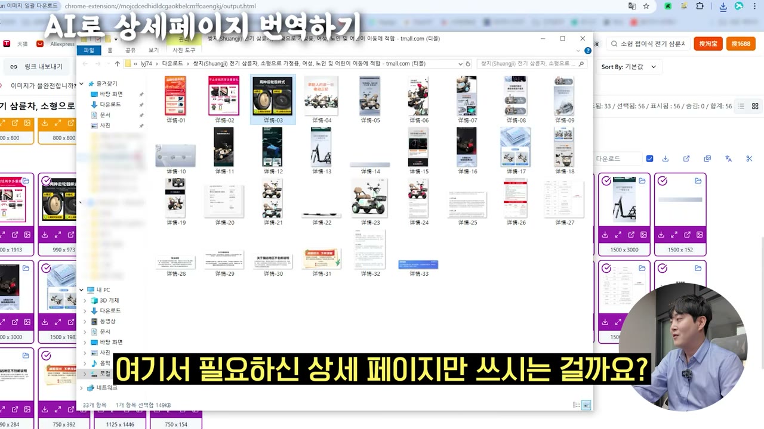Switch Explorer to details view in the status bar

(x=577, y=405)
